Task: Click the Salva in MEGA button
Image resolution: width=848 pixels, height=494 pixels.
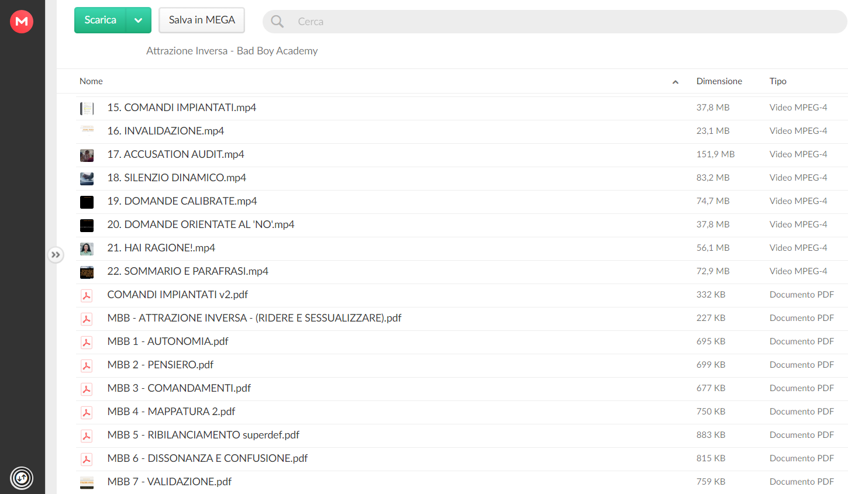Action: pyautogui.click(x=202, y=20)
